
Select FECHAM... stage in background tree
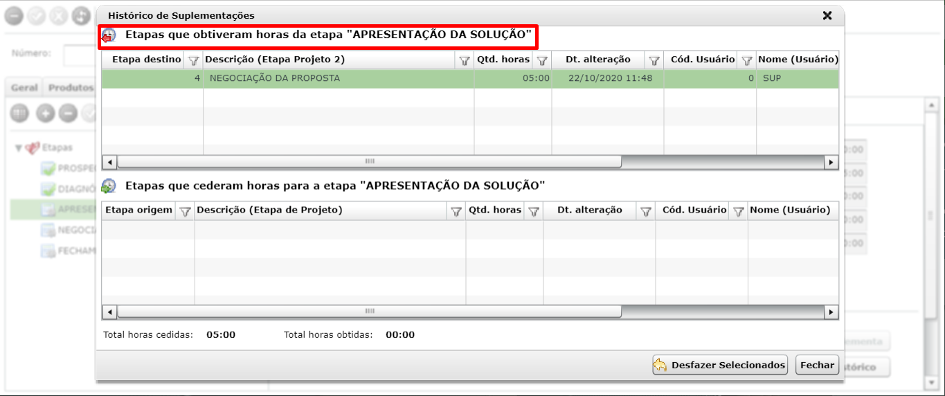tap(67, 251)
